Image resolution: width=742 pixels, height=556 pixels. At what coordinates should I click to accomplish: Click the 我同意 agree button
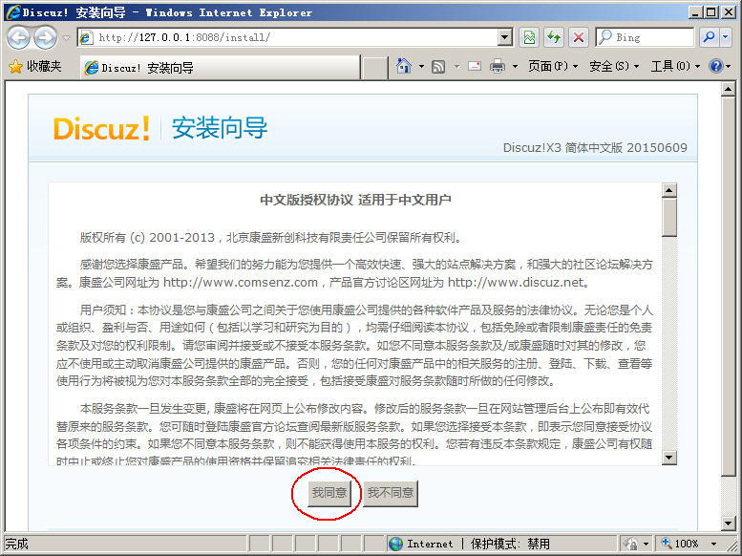(329, 493)
